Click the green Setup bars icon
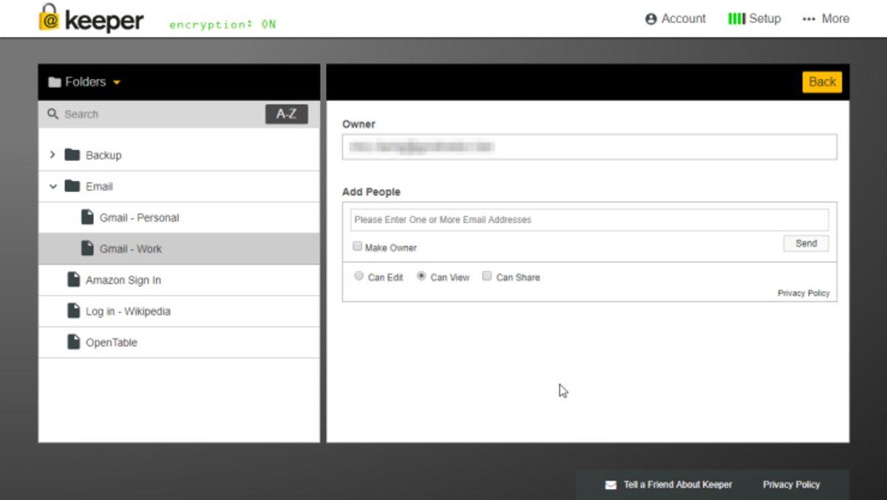887x500 pixels. pyautogui.click(x=736, y=18)
